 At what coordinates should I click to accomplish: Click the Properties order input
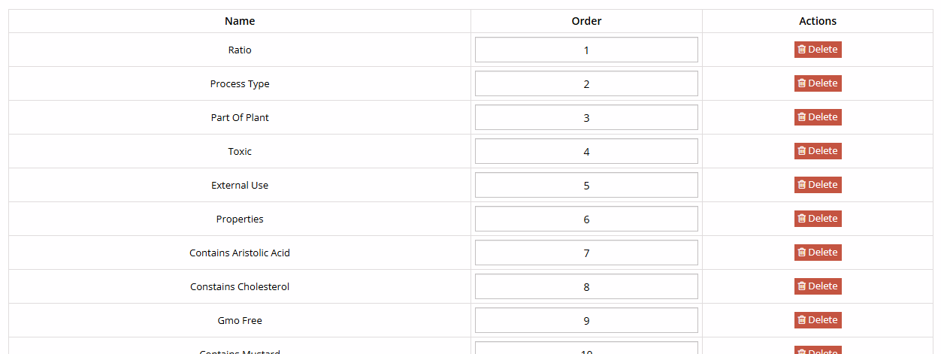point(586,219)
